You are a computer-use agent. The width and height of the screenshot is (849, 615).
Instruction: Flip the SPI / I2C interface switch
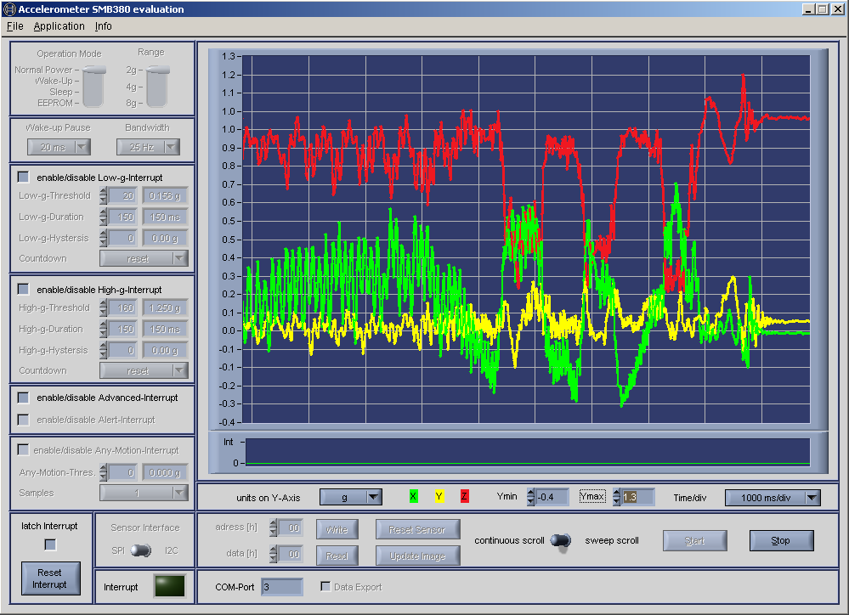[x=141, y=550]
